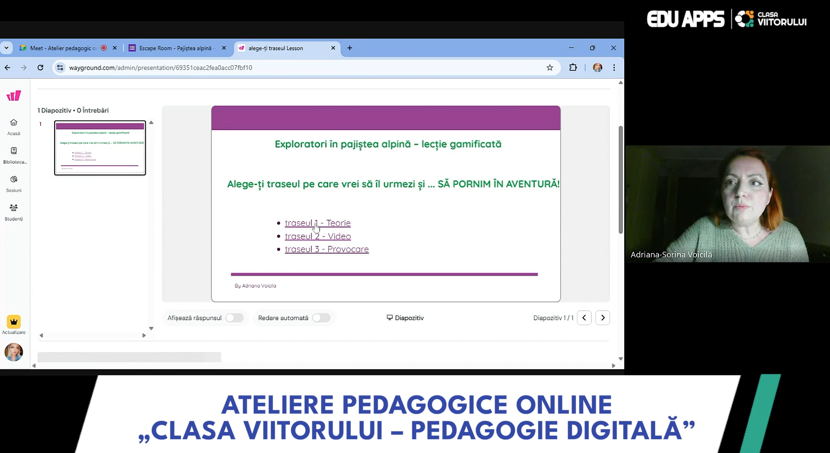Toggle Afișează răspunsul switch

click(x=234, y=318)
